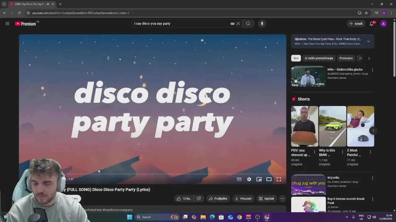Open Microsoft Edge from the taskbar
The width and height of the screenshot is (396, 222).
(212, 217)
